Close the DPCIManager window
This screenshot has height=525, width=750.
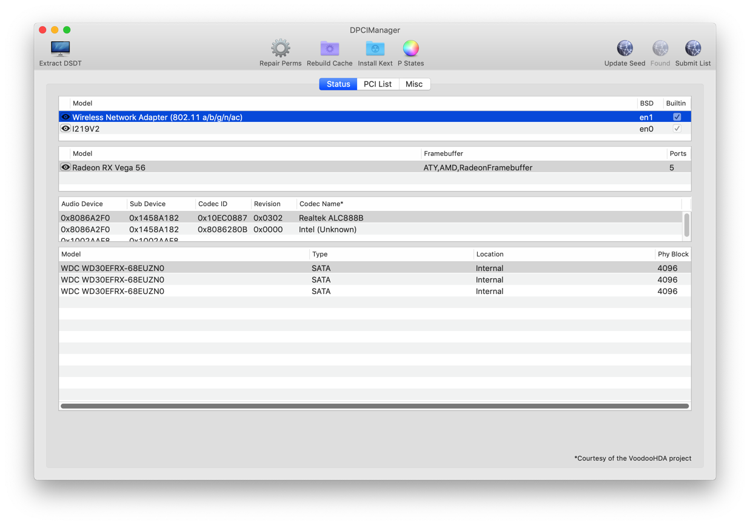tap(42, 30)
